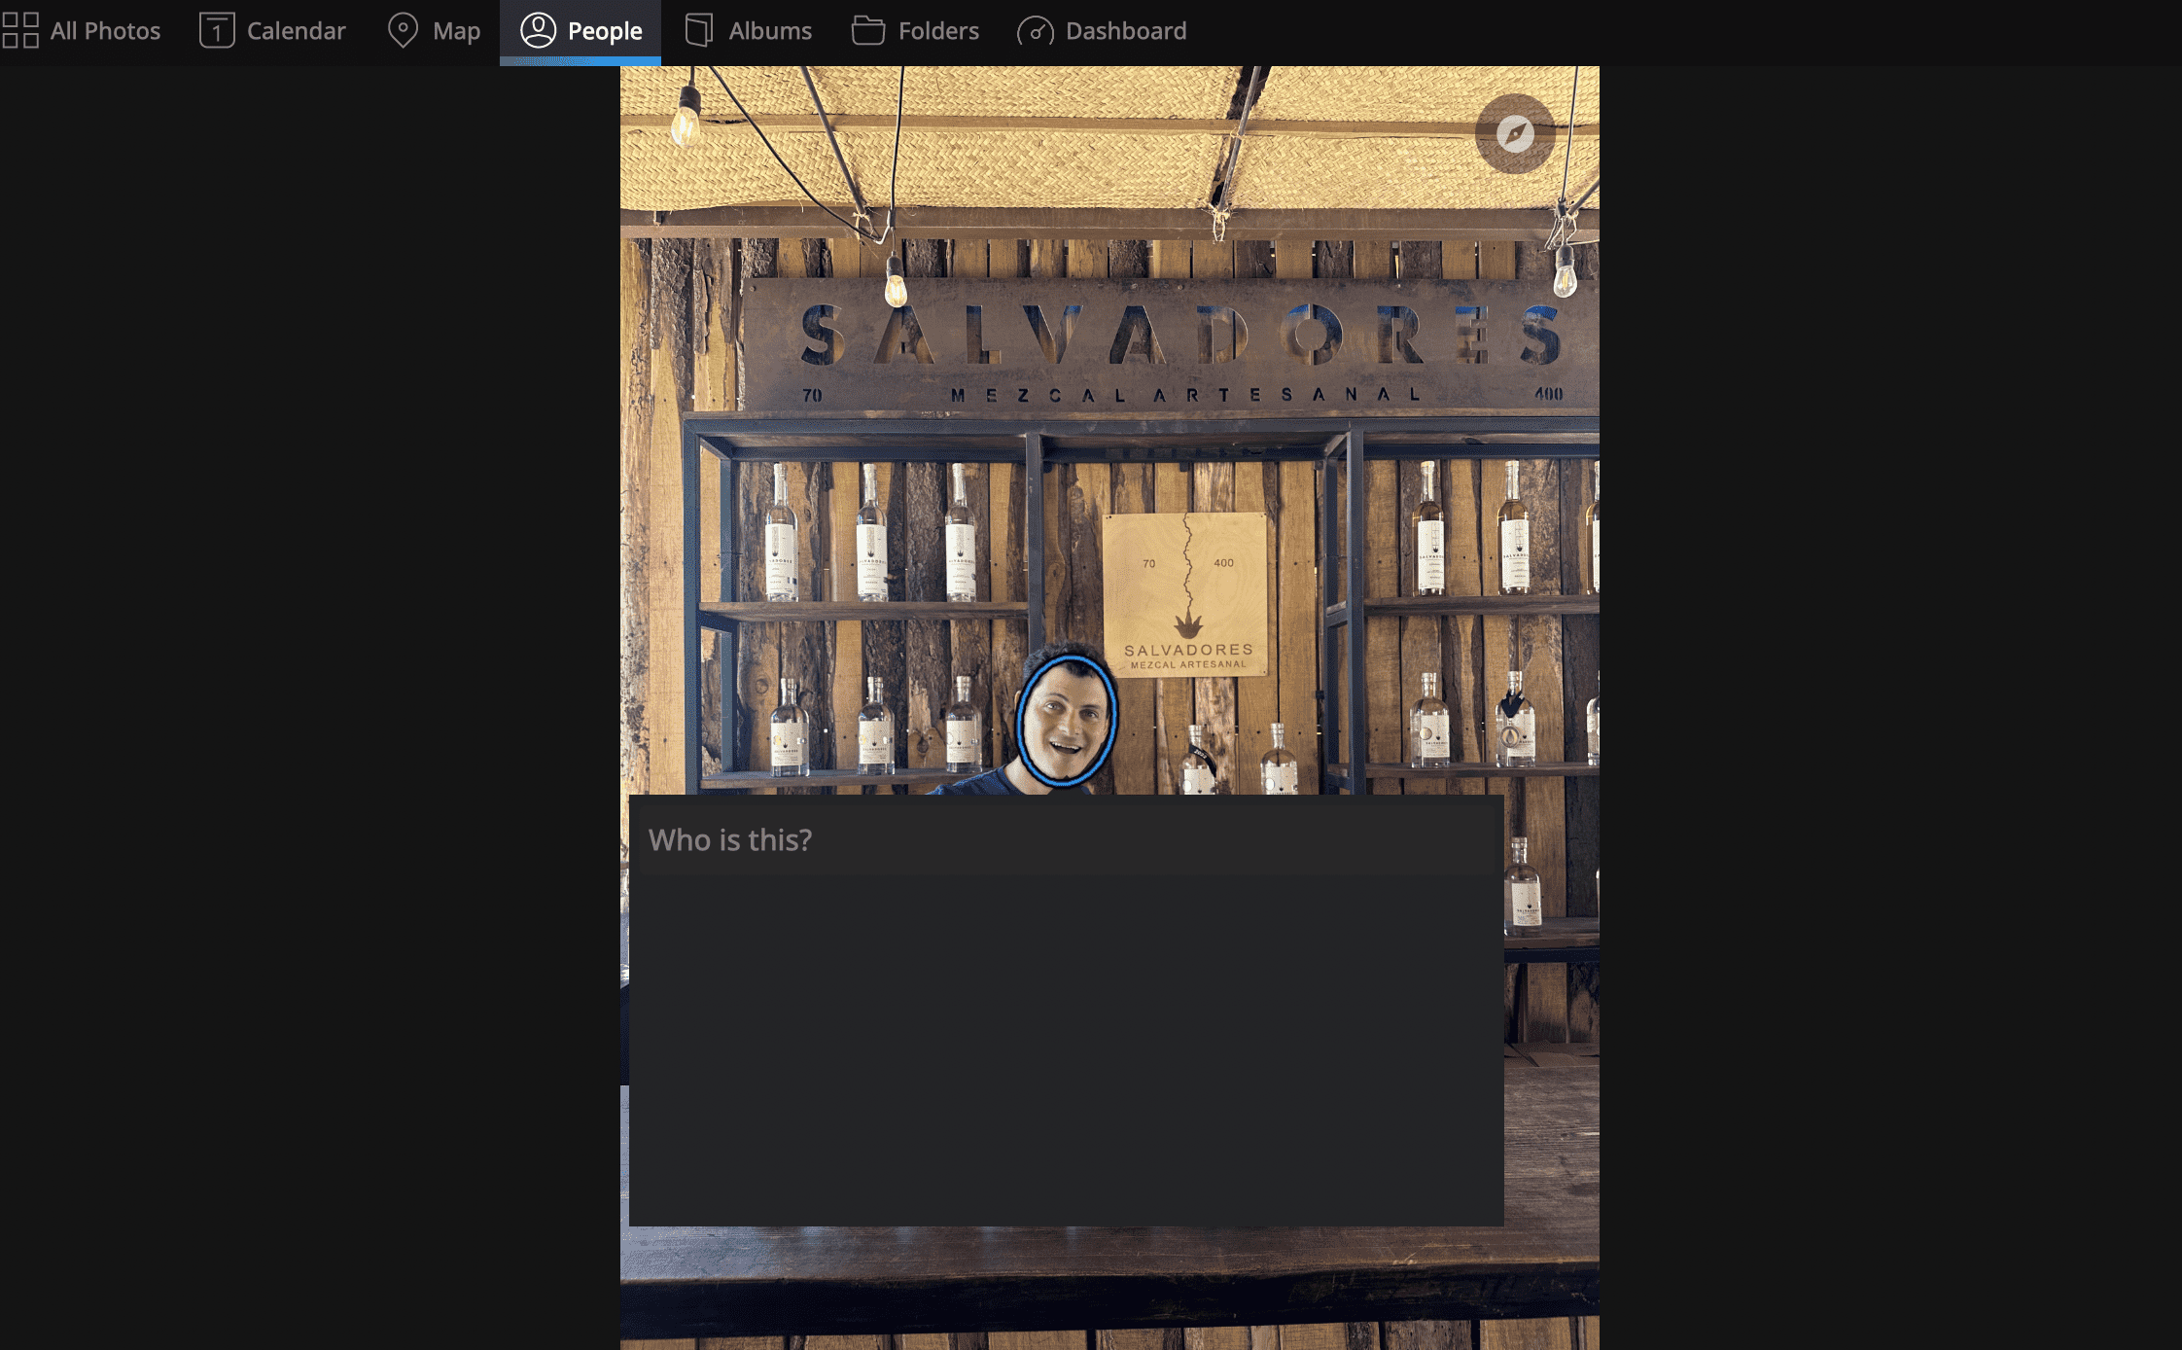Open the Dashboard icon

pyautogui.click(x=1037, y=31)
